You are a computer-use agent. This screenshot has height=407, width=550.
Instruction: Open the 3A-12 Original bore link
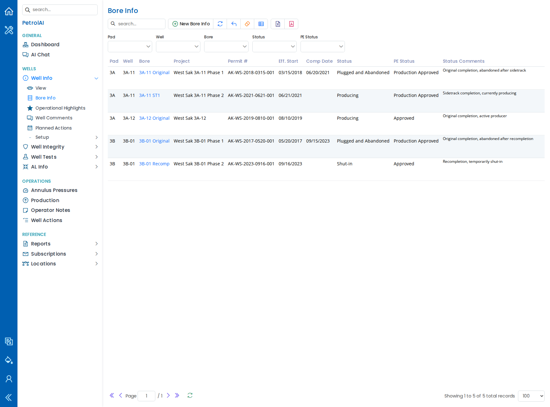pos(154,118)
